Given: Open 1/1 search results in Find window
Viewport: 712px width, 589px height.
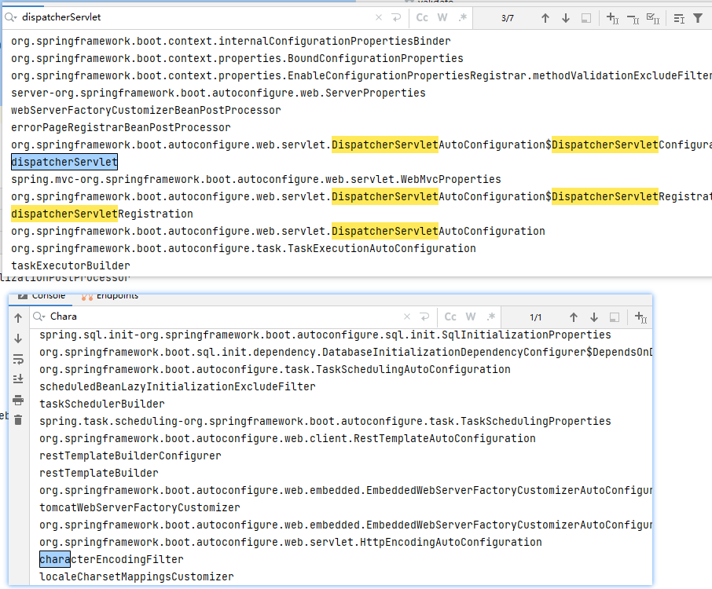Looking at the screenshot, I should tap(615, 317).
